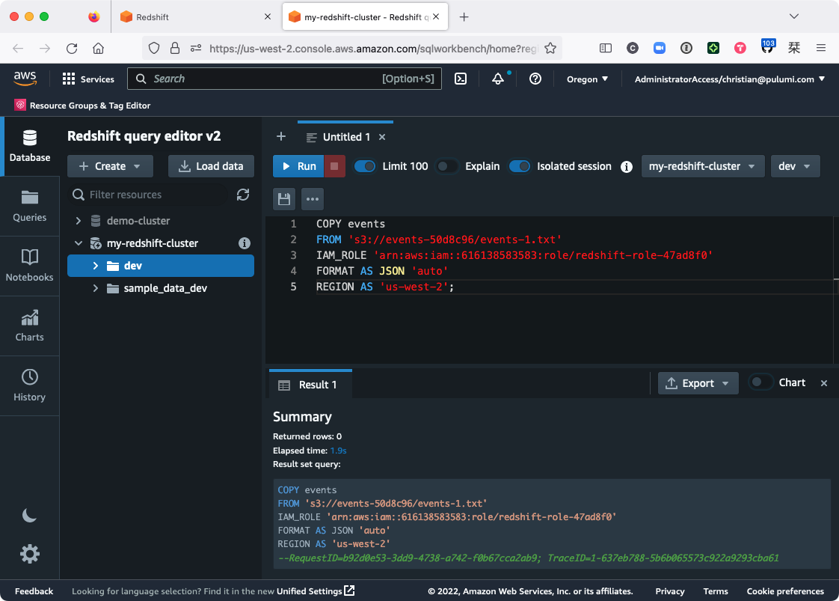Reload the browser page
Viewport: 839px width, 601px height.
click(x=72, y=48)
